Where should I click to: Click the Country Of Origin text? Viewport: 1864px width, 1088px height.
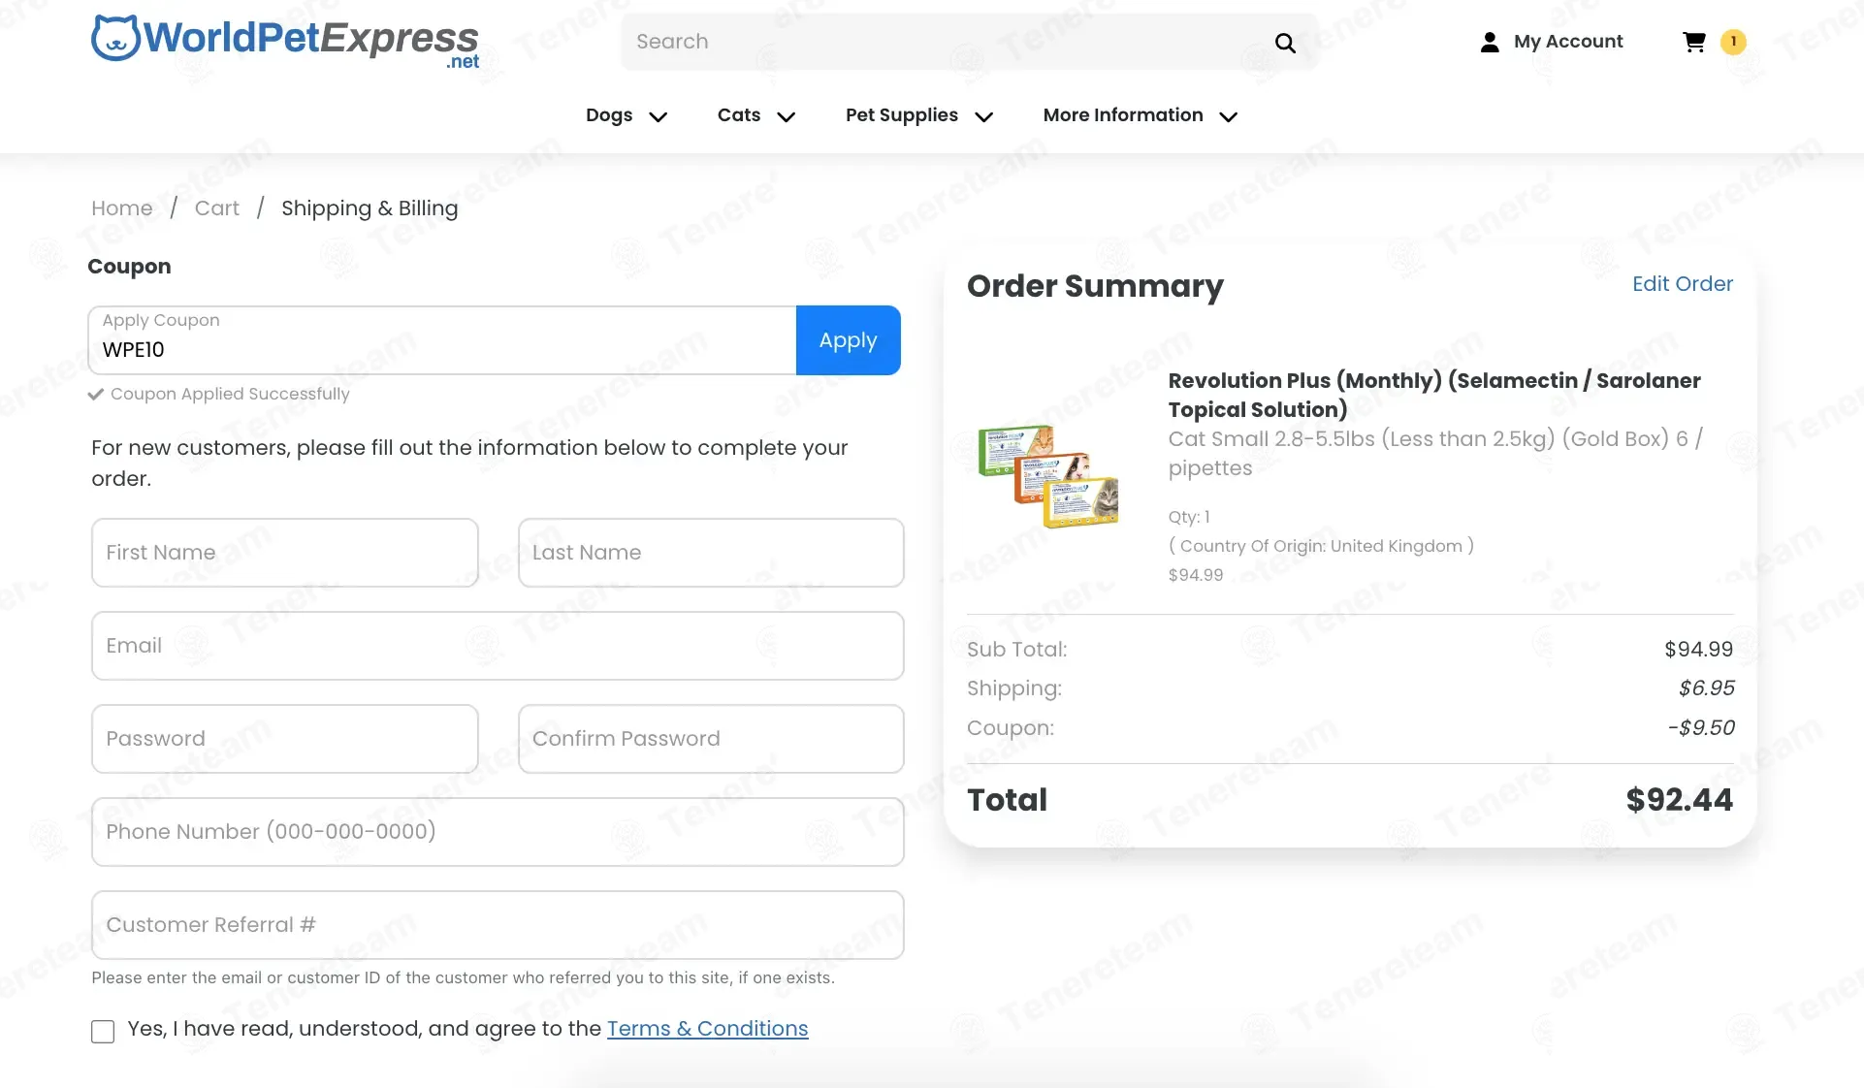coord(1321,546)
